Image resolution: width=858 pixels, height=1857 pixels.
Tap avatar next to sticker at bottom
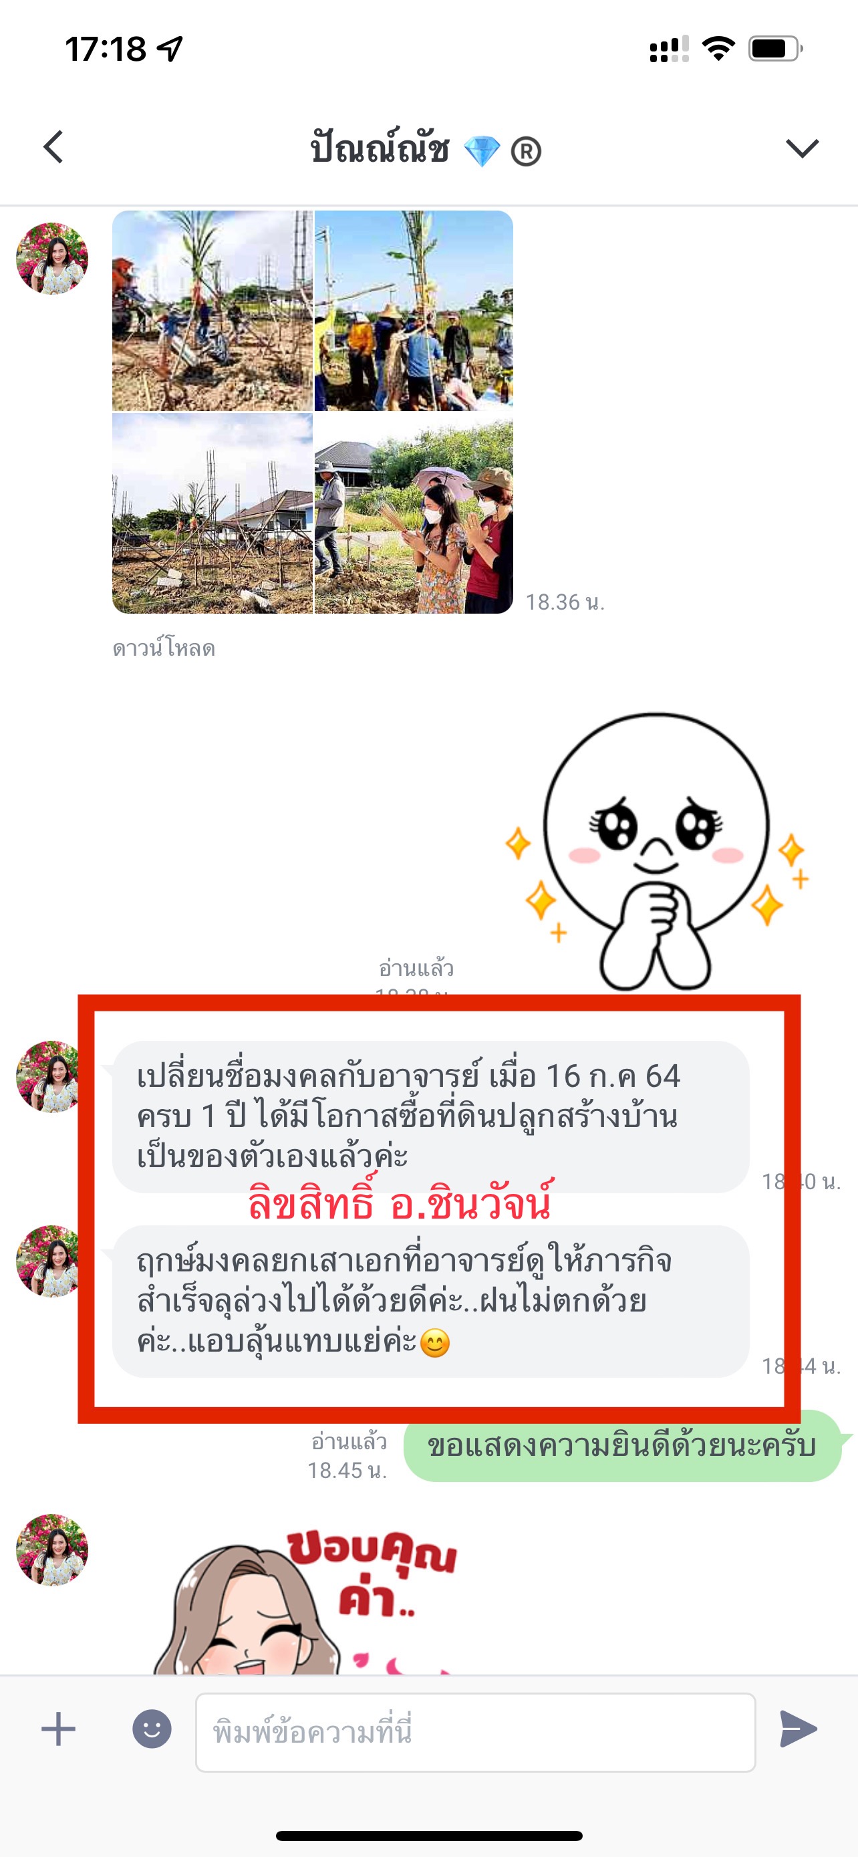(52, 1550)
